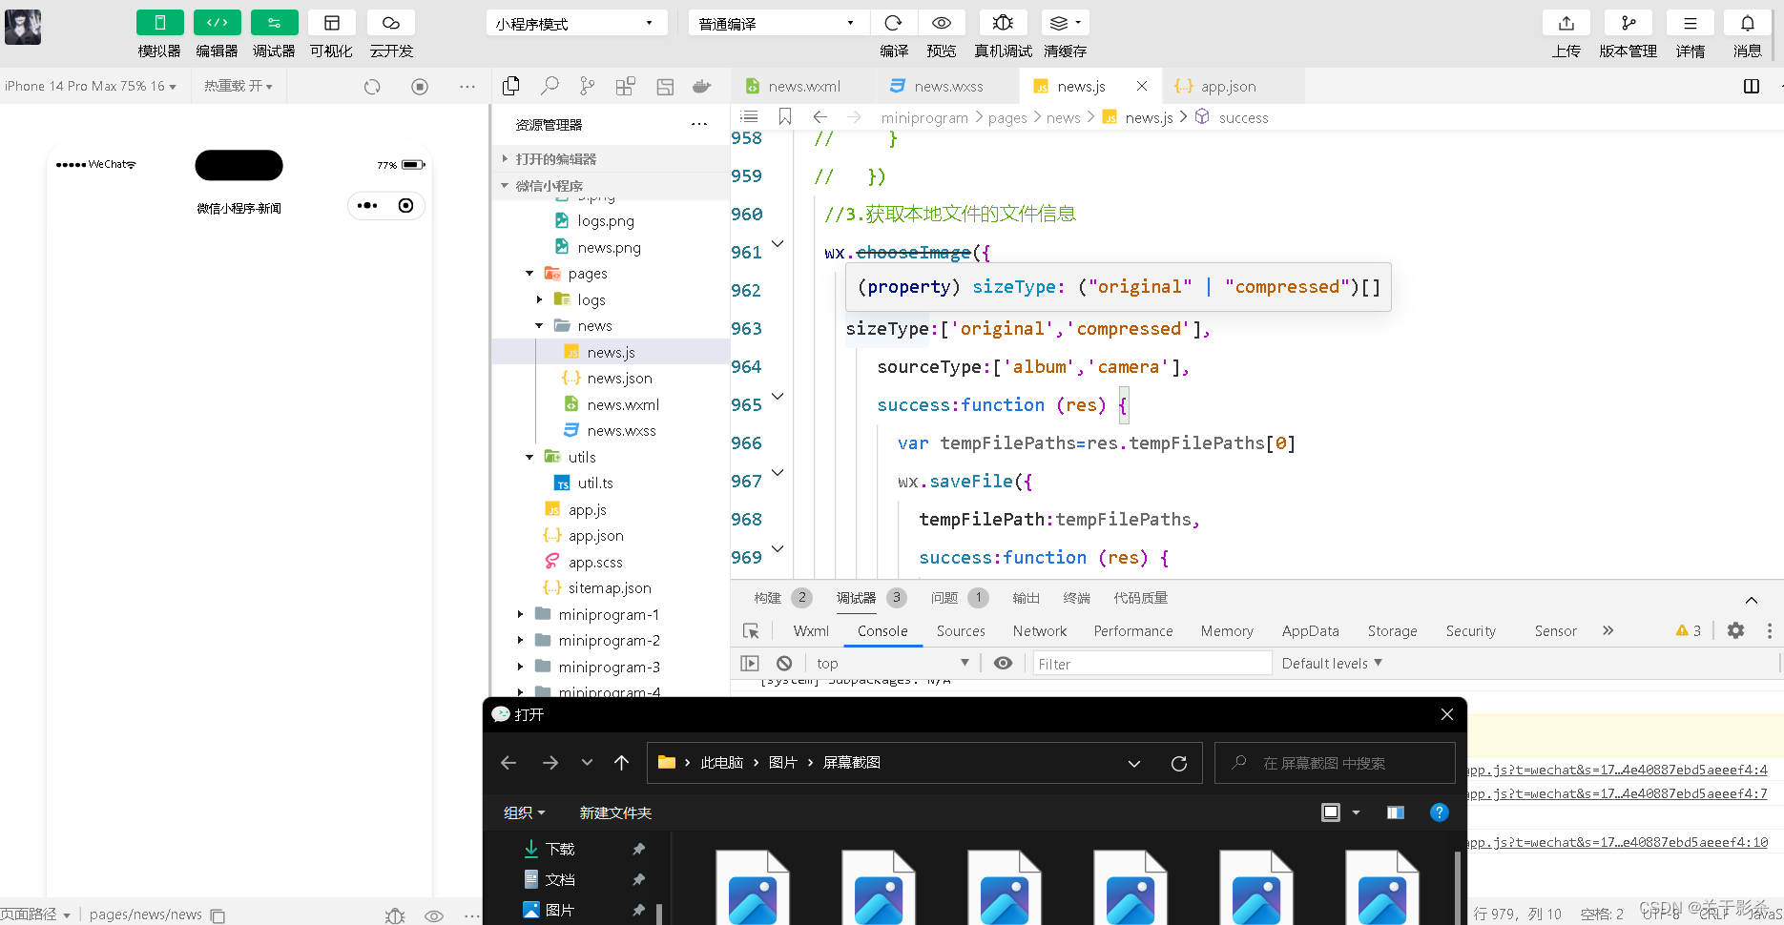
Task: Click the Compile refresh icon
Action: click(893, 23)
